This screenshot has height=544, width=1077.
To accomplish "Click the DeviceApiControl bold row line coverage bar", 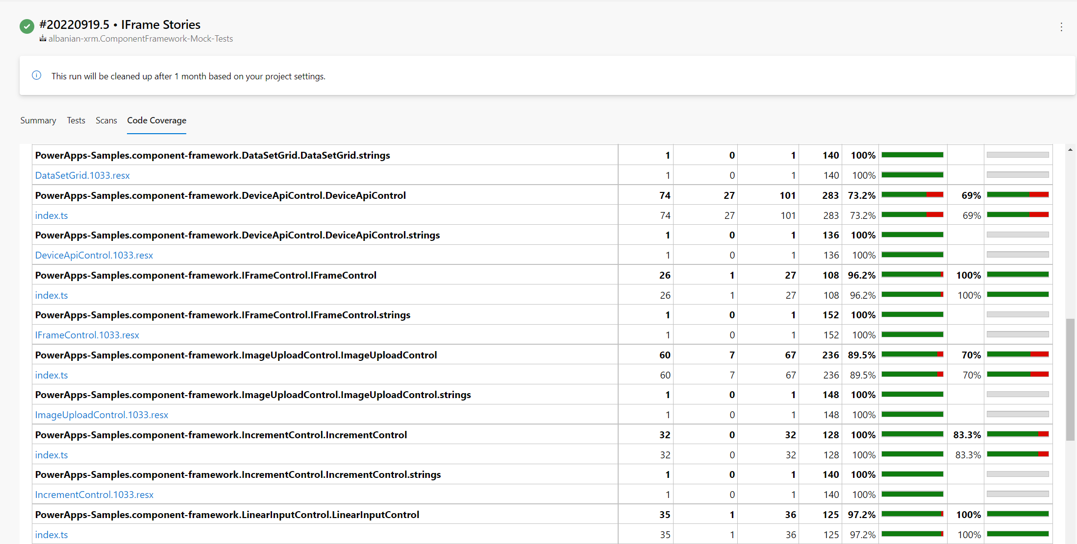I will (x=912, y=195).
